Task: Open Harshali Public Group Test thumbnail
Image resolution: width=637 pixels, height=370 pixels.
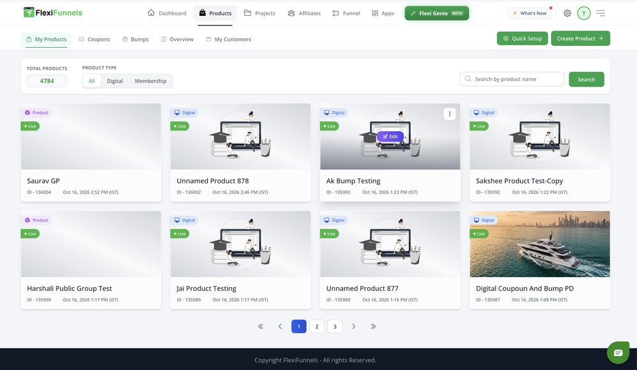Action: click(91, 244)
